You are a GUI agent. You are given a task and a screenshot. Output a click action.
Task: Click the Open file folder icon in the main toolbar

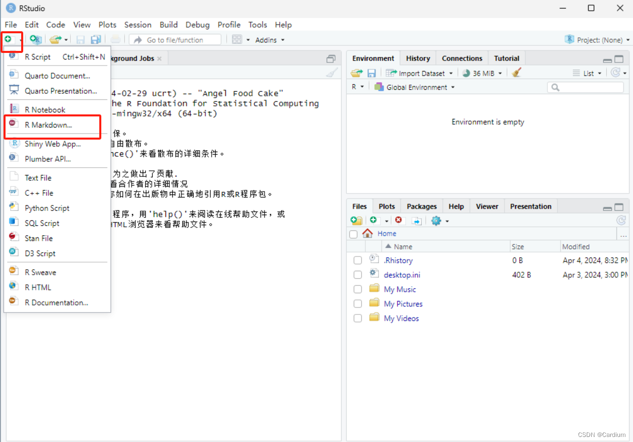[55, 39]
